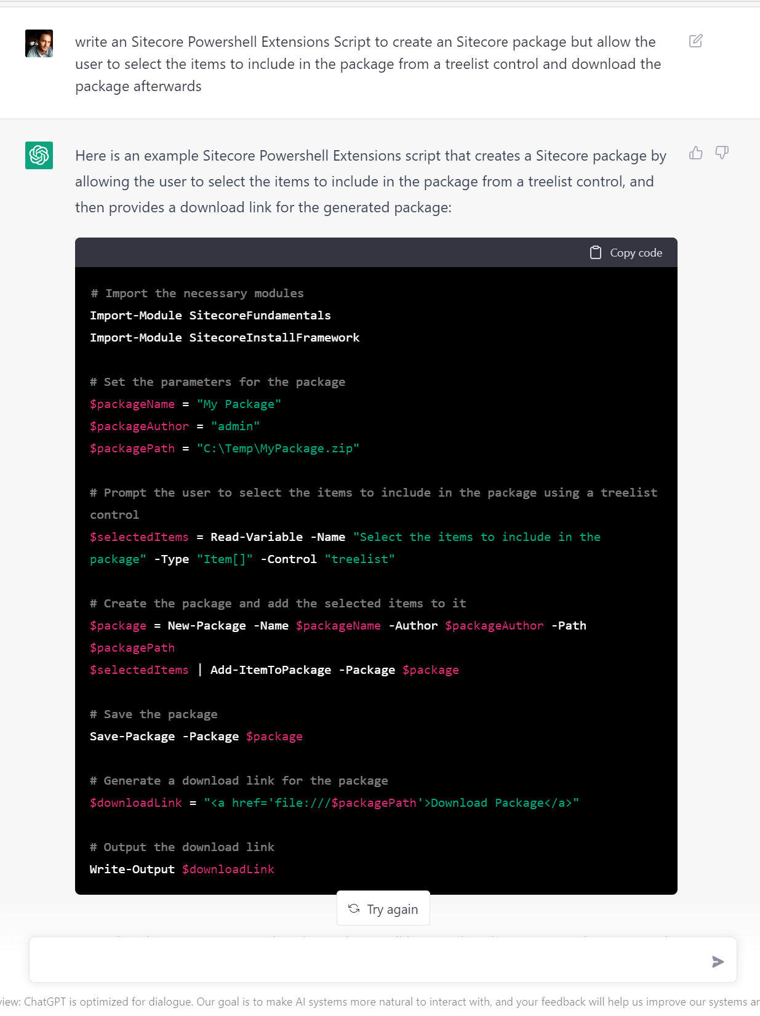Click the "# Generate a download link" comment
Image resolution: width=760 pixels, height=1016 pixels.
tap(239, 781)
